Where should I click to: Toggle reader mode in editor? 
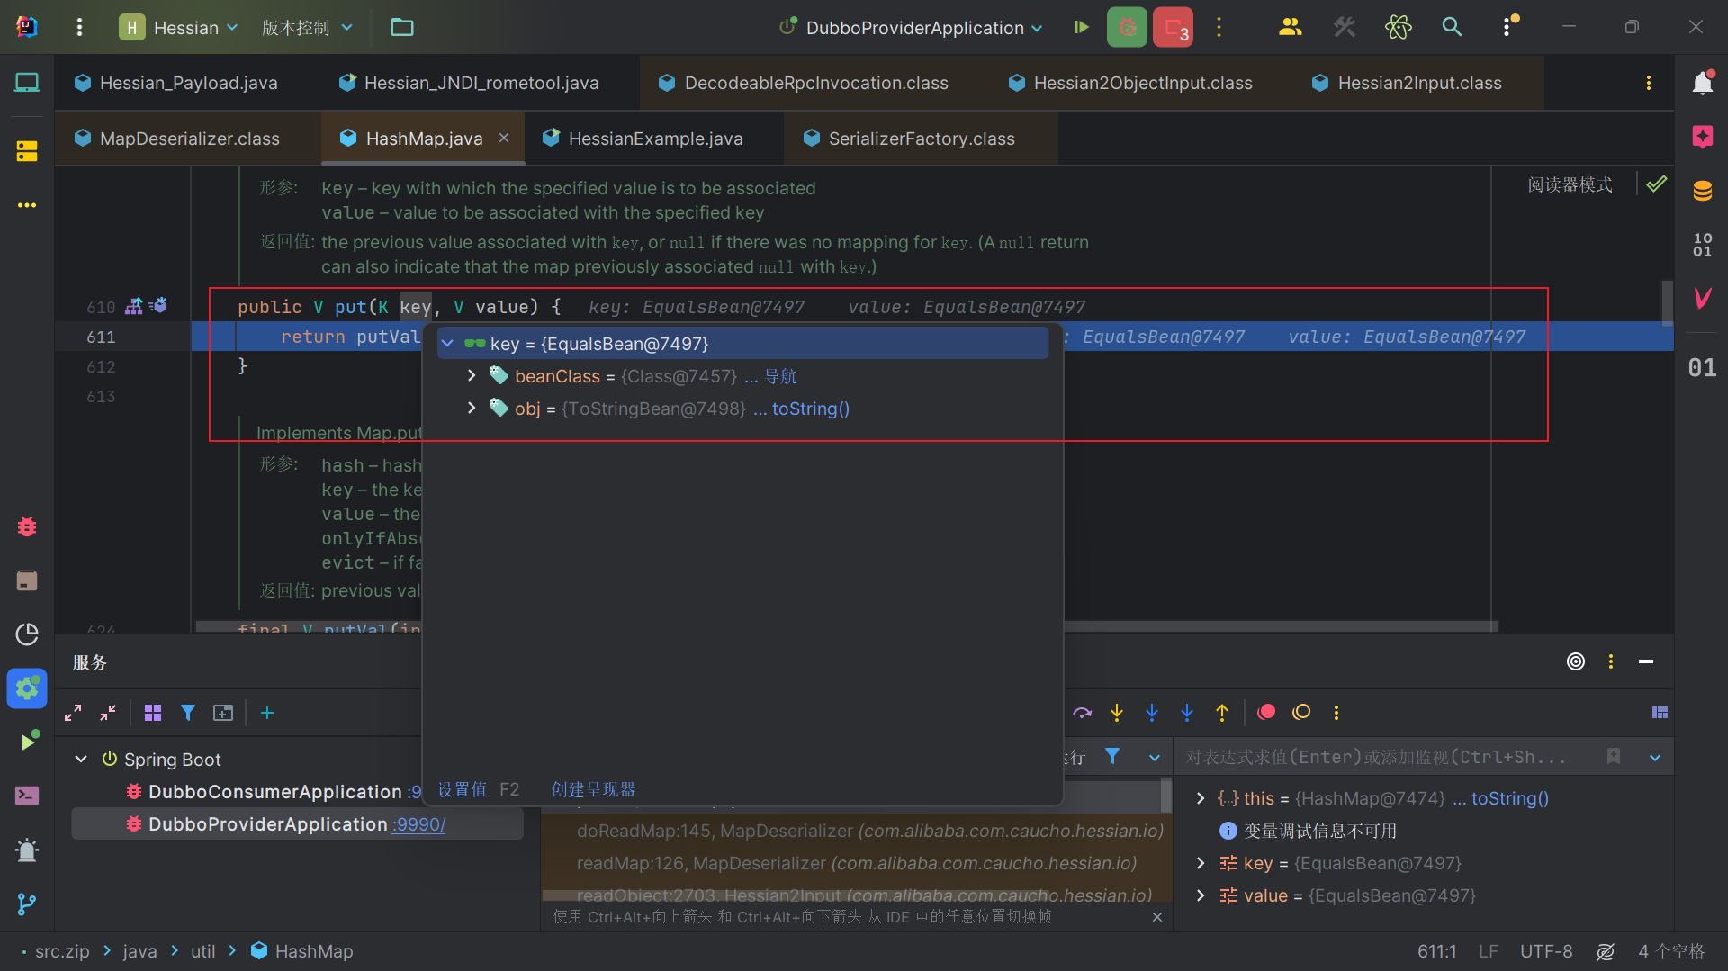(1570, 184)
